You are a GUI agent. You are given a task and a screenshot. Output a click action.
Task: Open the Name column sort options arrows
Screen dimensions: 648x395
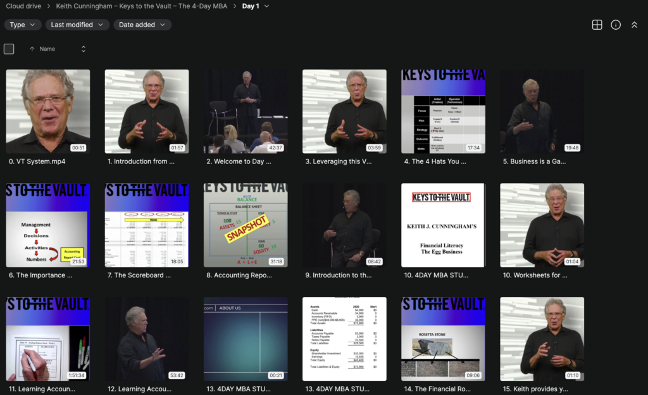[83, 49]
